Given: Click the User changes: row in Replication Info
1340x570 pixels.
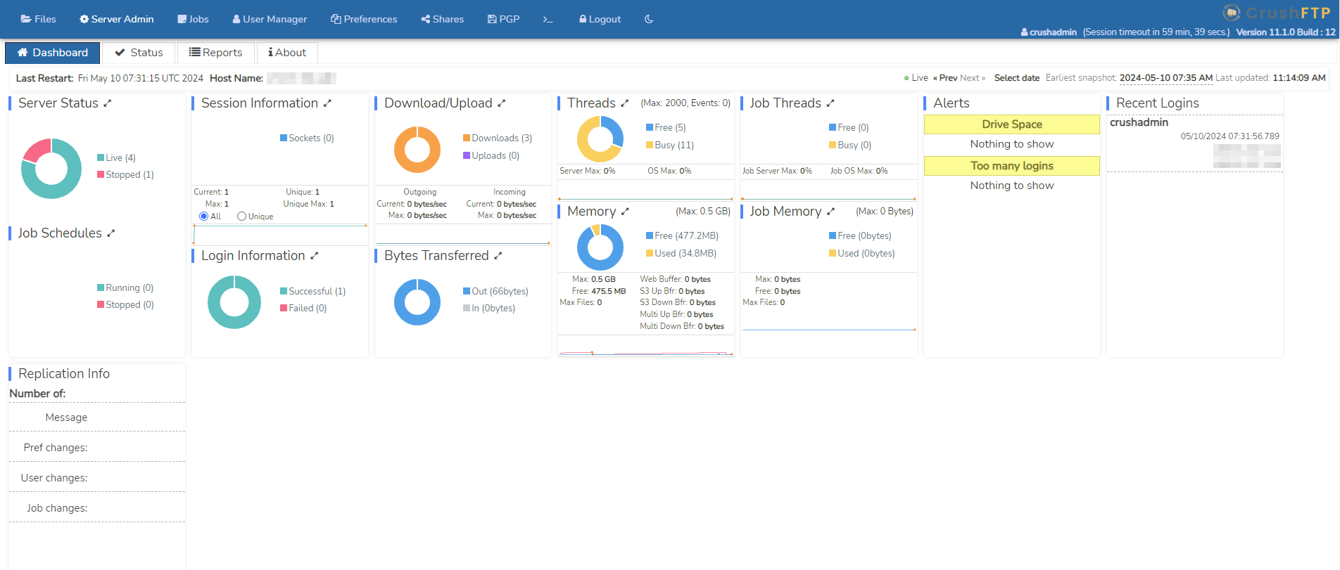Looking at the screenshot, I should [x=97, y=478].
